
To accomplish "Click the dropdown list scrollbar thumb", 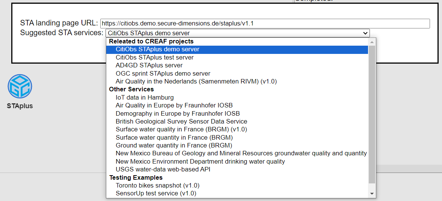I will click(372, 115).
